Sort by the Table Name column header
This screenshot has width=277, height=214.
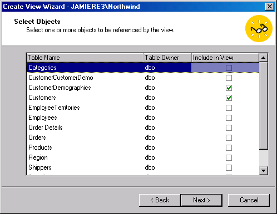[x=85, y=58]
